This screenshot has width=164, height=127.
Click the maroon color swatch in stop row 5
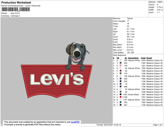pos(121,71)
